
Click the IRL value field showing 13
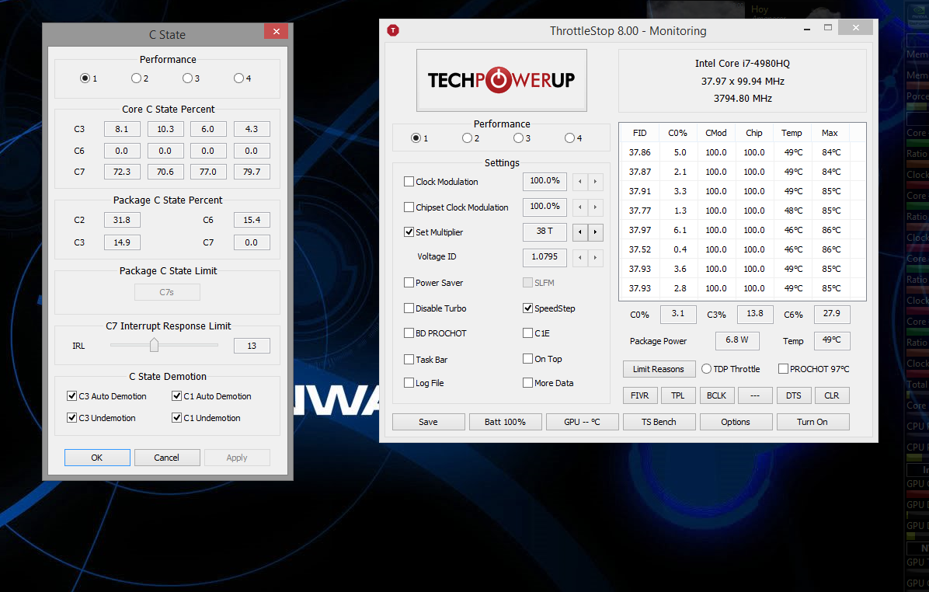coord(252,346)
